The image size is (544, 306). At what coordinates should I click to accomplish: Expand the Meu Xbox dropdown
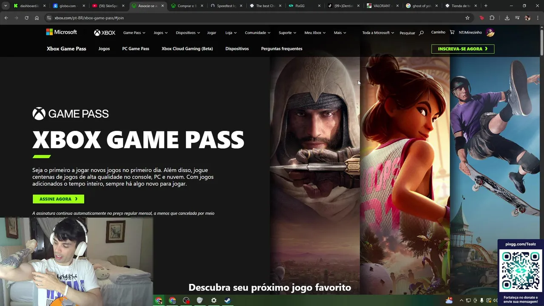pos(315,33)
